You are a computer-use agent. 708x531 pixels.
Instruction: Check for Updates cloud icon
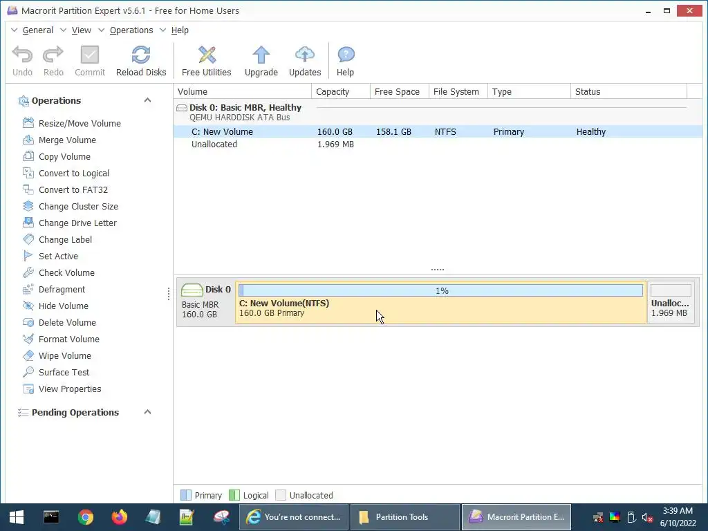305,55
